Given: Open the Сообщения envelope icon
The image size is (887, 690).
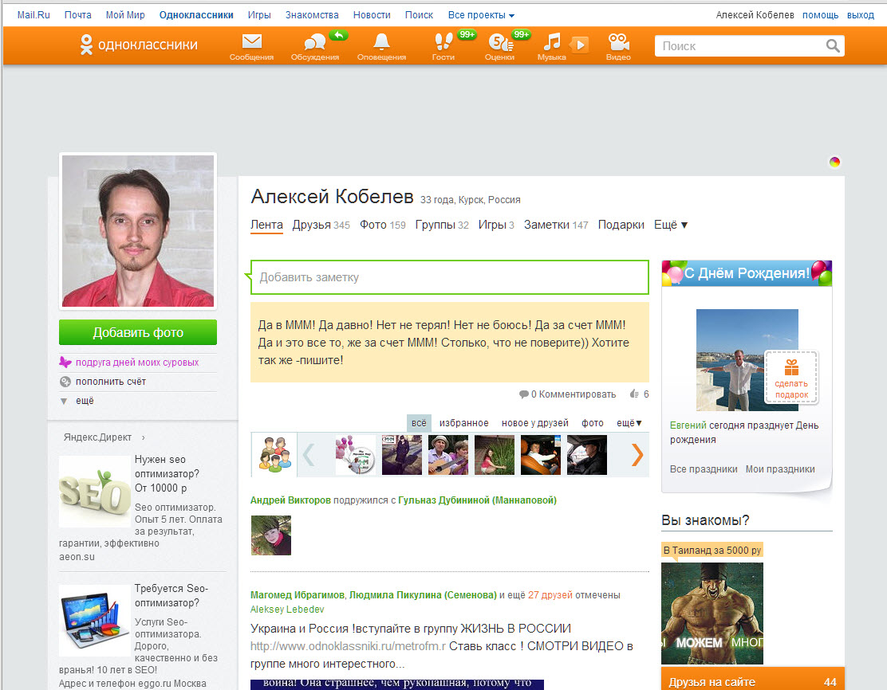Looking at the screenshot, I should click(252, 41).
